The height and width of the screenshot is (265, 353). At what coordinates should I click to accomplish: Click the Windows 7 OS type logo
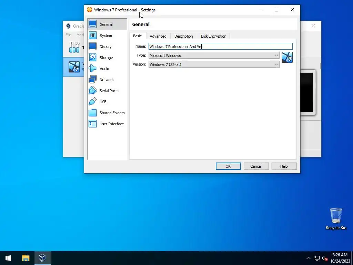click(287, 57)
